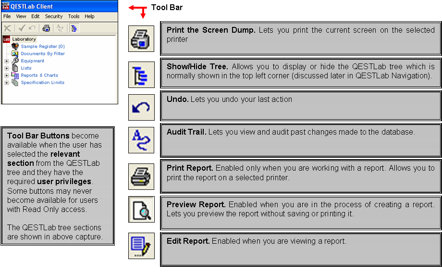Expand the Equipment tree node
The image size is (442, 274).
coord(7,61)
